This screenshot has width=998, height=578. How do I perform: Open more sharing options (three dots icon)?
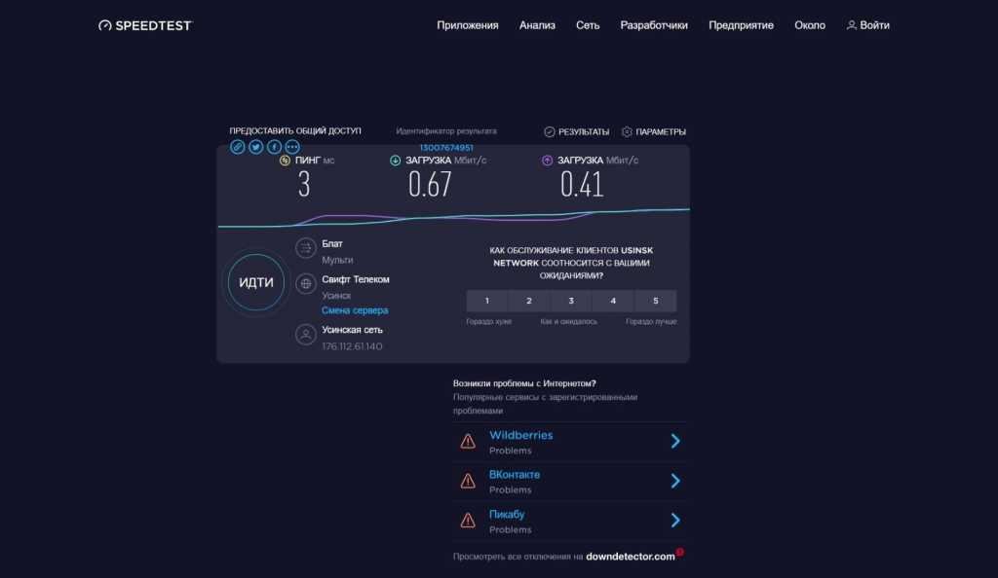pyautogui.click(x=291, y=147)
